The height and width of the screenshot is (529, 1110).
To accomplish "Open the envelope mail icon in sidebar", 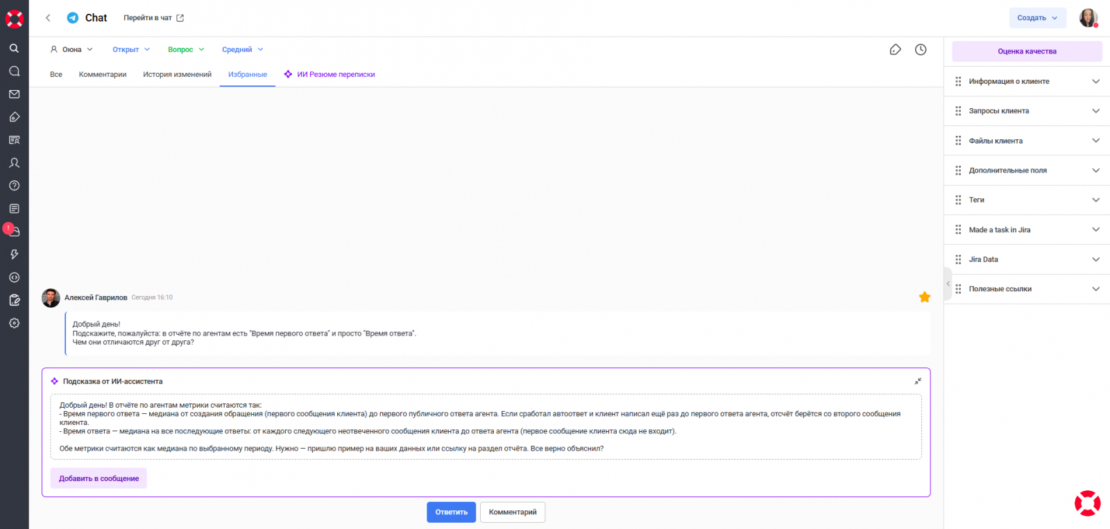I will pos(14,94).
